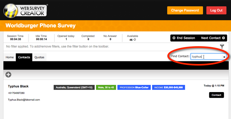
Task: Click the Web Survey Creator logo
Action: pyautogui.click(x=25, y=11)
